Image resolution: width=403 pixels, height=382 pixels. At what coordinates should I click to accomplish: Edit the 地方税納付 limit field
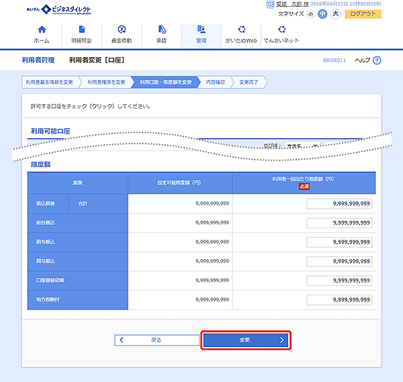click(x=339, y=300)
